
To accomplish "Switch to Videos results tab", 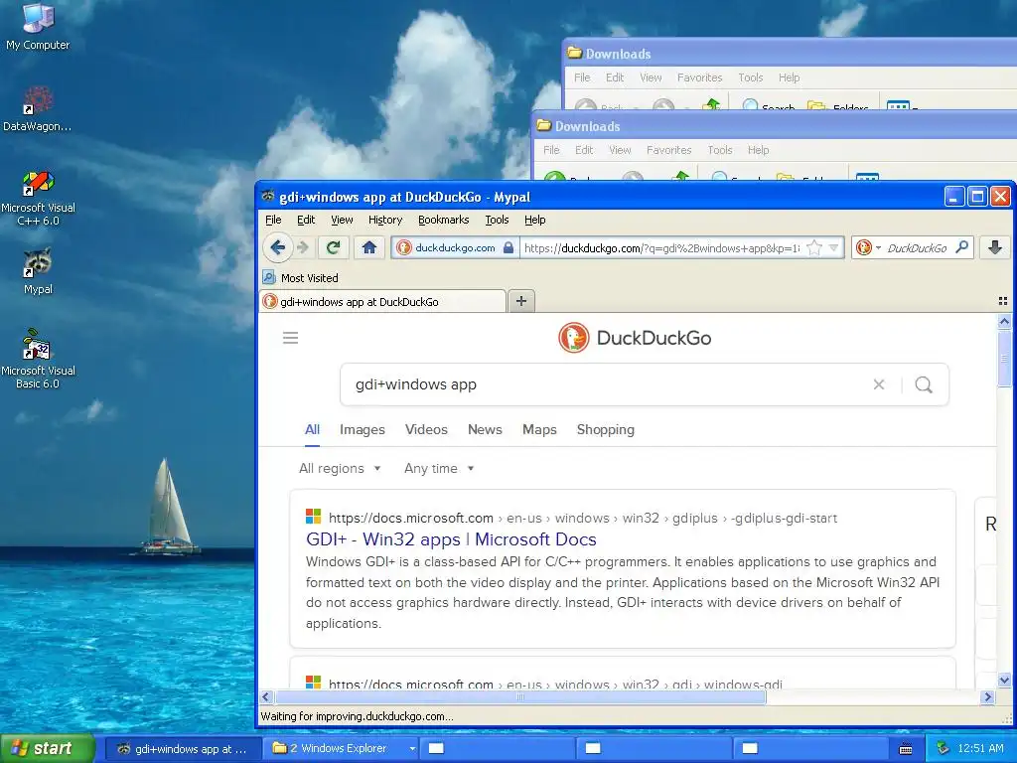I will (x=426, y=429).
